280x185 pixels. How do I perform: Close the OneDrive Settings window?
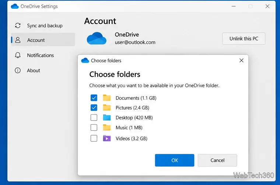click(x=267, y=6)
